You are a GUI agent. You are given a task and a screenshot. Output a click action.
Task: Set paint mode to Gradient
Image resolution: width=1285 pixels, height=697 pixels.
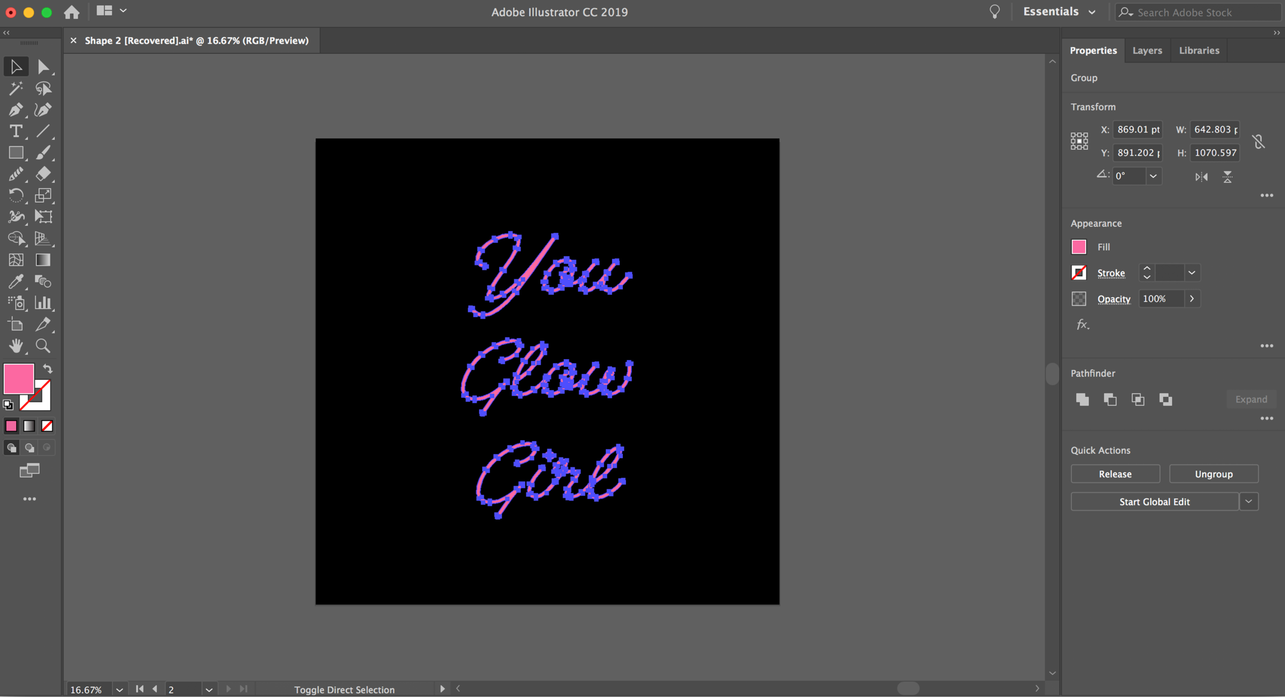(x=29, y=426)
